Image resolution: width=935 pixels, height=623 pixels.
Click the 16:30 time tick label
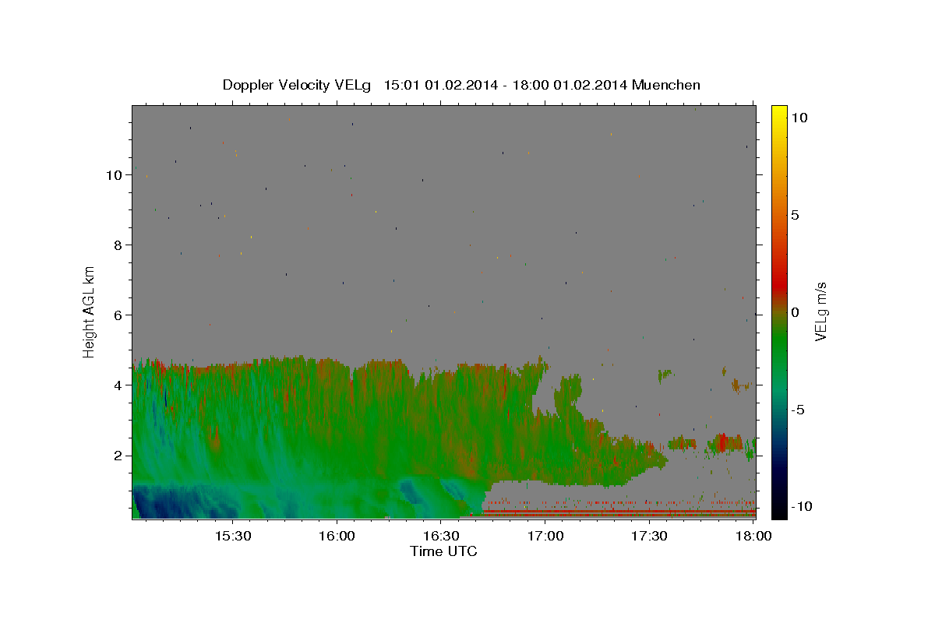440,537
